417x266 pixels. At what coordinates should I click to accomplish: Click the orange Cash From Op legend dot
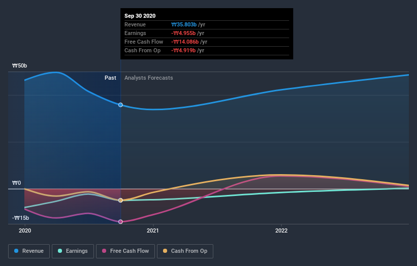165,251
